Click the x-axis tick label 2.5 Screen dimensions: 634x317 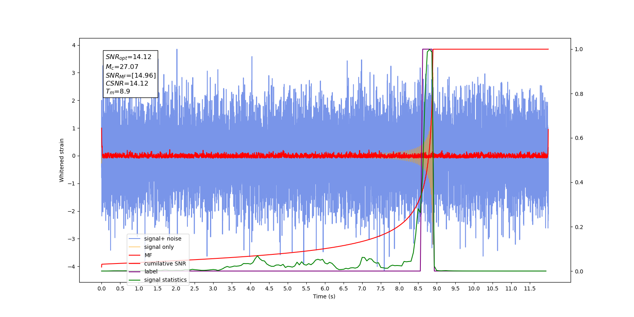(x=195, y=288)
